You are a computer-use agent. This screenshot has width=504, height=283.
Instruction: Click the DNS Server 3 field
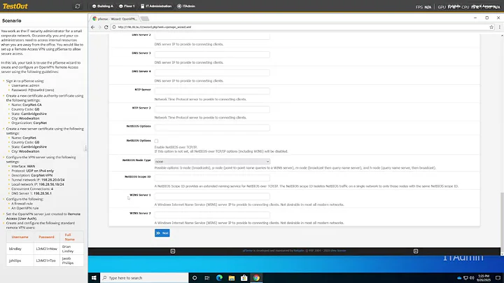[x=212, y=55]
